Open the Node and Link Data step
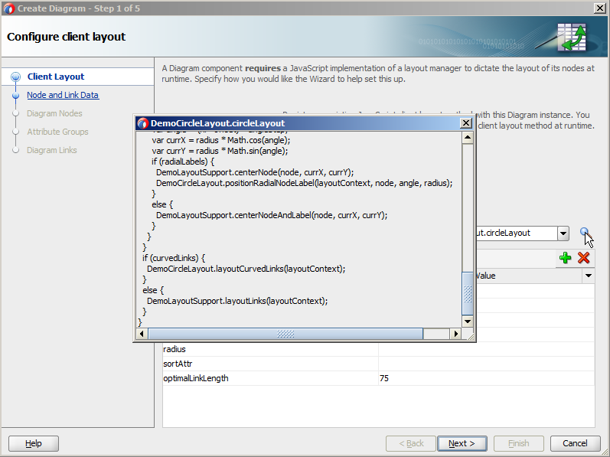The width and height of the screenshot is (610, 457). [63, 95]
